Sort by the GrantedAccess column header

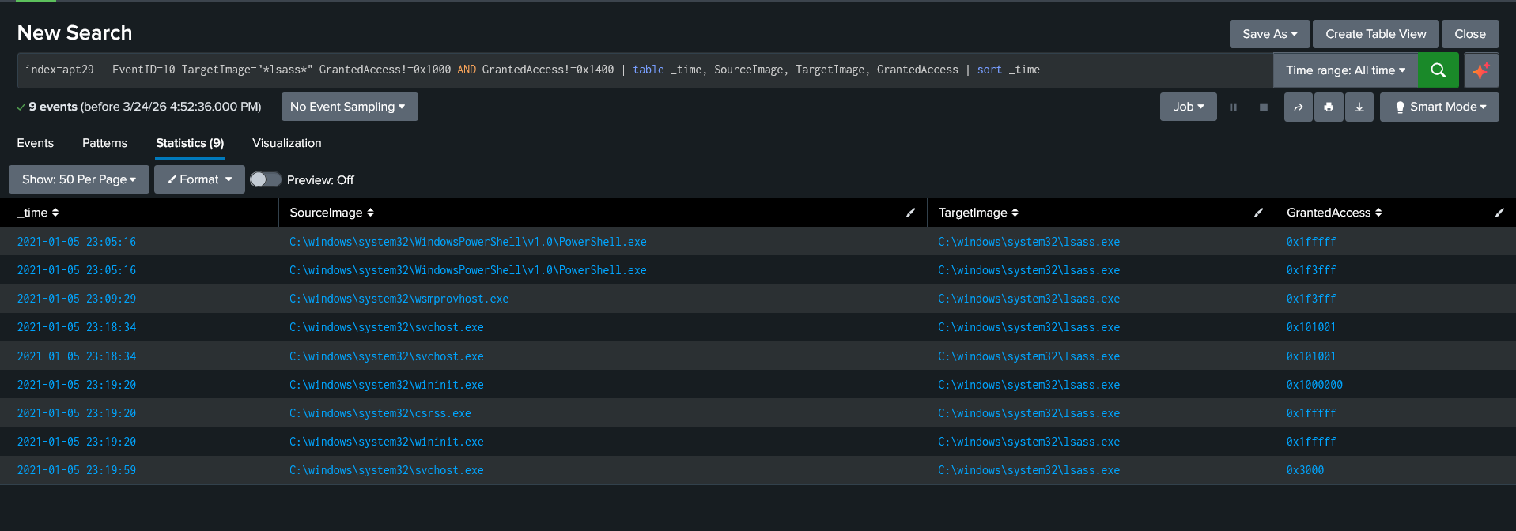pyautogui.click(x=1334, y=213)
